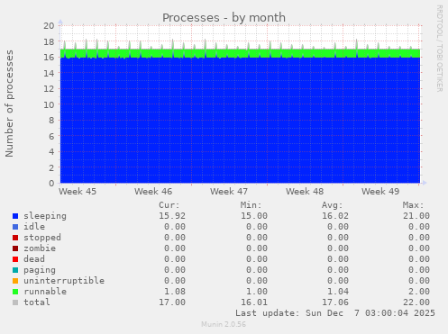Click the orange uninterruptible swatch
448x334 pixels.
point(15,281)
